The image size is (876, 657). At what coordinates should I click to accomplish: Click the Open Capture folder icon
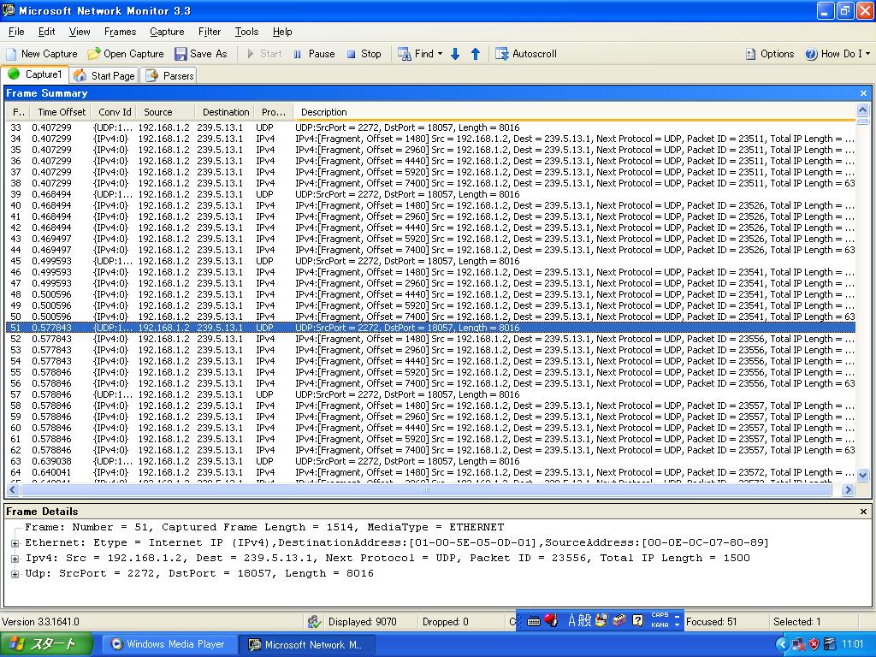94,54
